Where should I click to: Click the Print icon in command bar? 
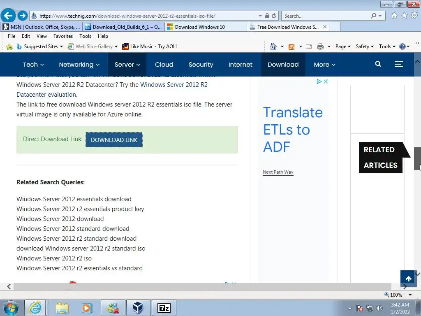click(x=320, y=47)
